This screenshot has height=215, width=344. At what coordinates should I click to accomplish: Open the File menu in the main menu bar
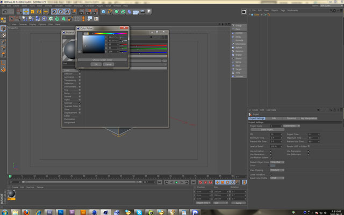[3, 6]
